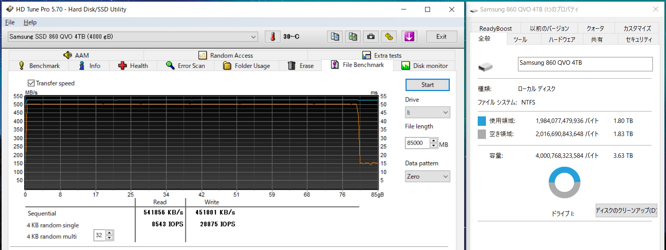Save screenshot camera icon
This screenshot has height=250, width=666.
pyautogui.click(x=371, y=36)
